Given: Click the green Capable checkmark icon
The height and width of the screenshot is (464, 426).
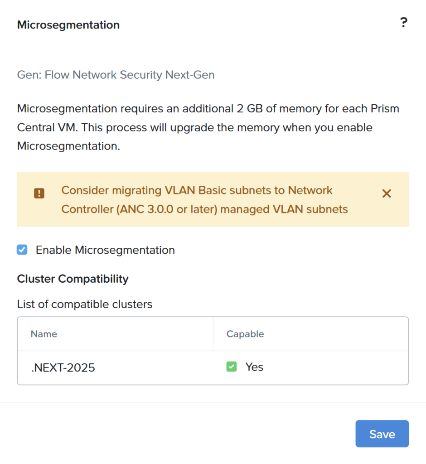Looking at the screenshot, I should click(232, 367).
